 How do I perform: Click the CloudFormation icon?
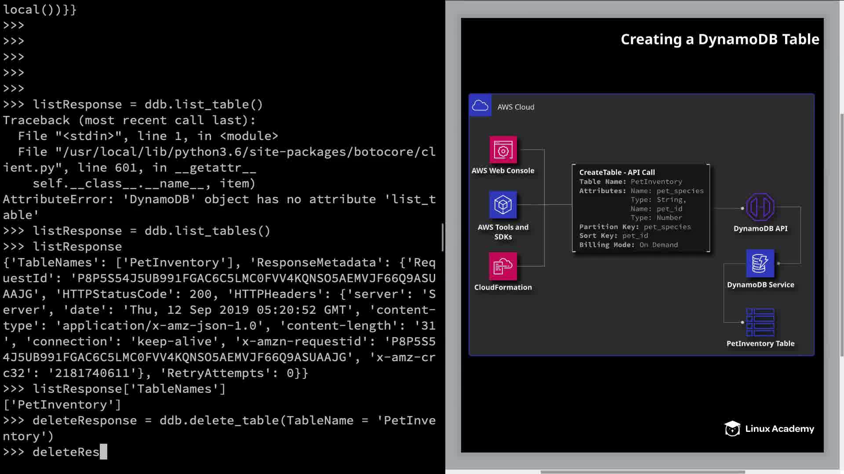(503, 266)
